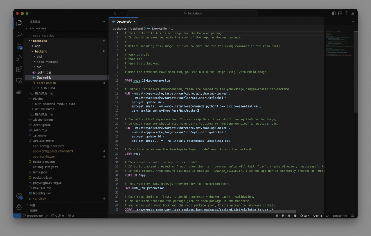371x236 pixels.
Task: Collapse the backend folder
Action: tap(41, 51)
